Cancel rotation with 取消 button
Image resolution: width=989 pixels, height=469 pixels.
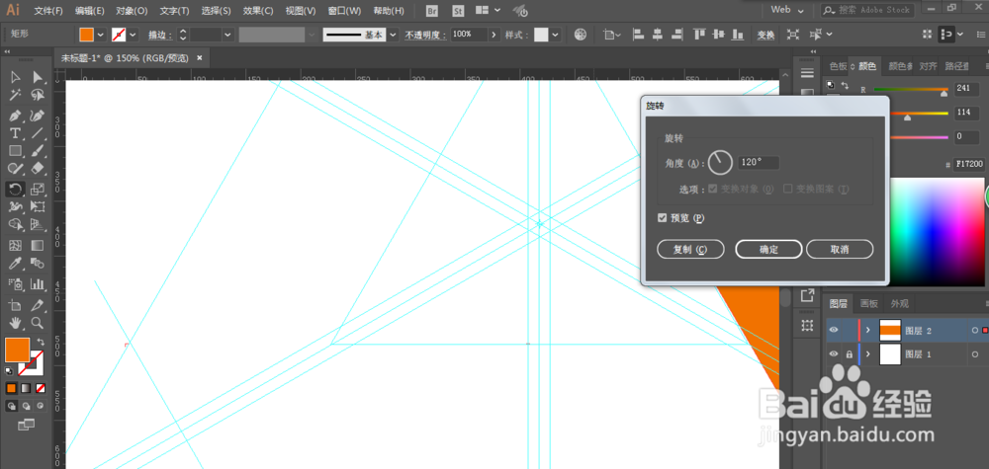[840, 249]
